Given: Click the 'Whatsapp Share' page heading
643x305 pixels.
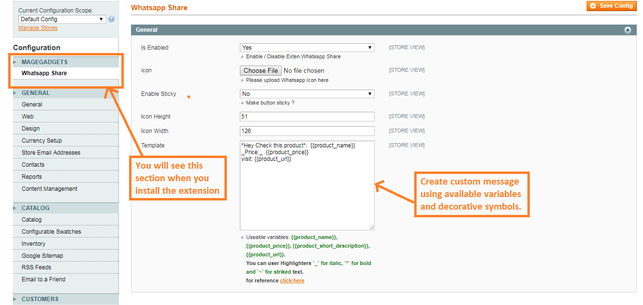Looking at the screenshot, I should 159,8.
